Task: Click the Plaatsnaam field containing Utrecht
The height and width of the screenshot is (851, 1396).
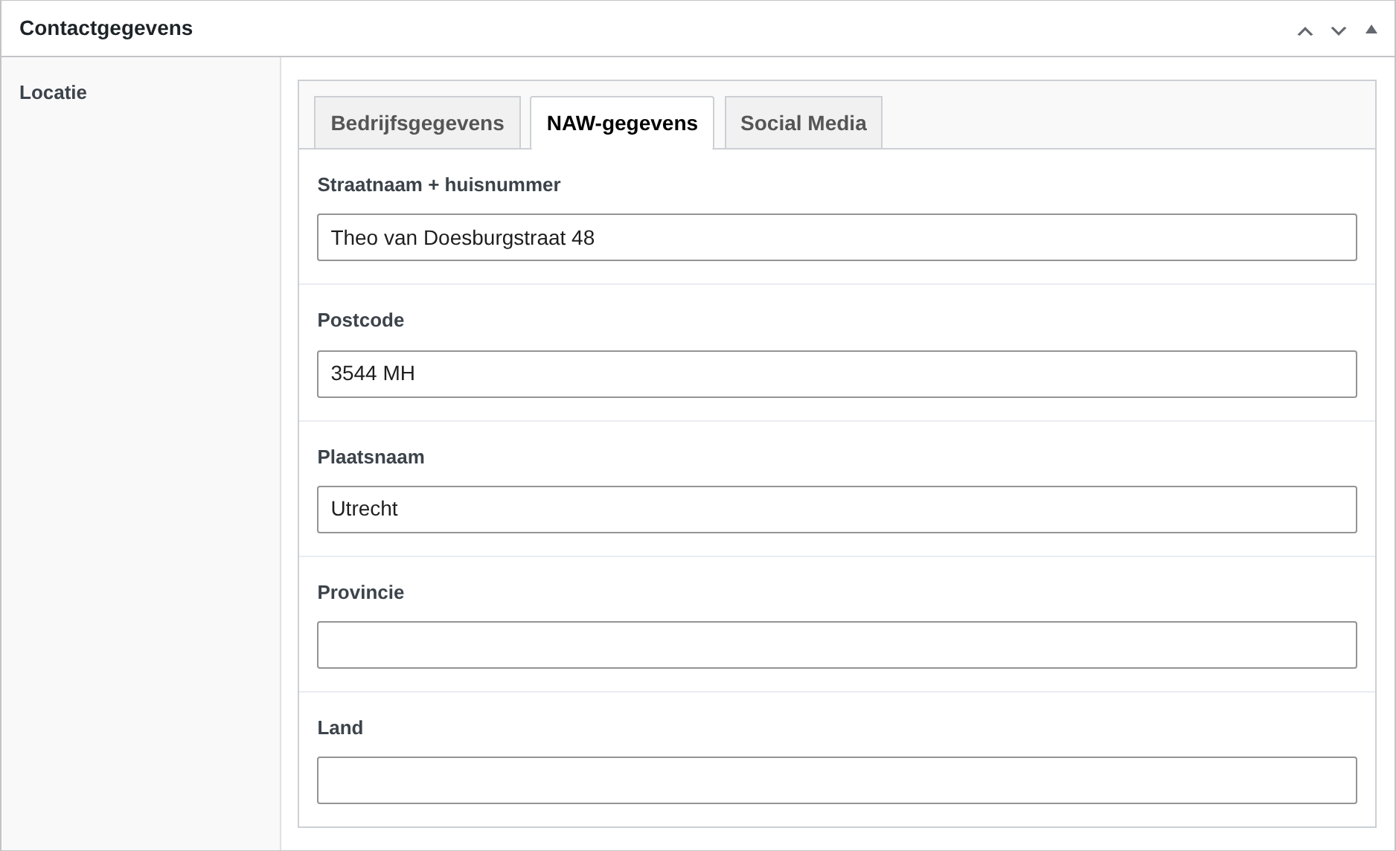Action: pos(837,510)
